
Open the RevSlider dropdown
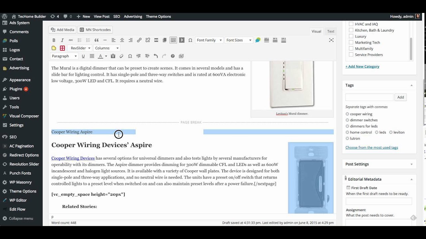80,48
